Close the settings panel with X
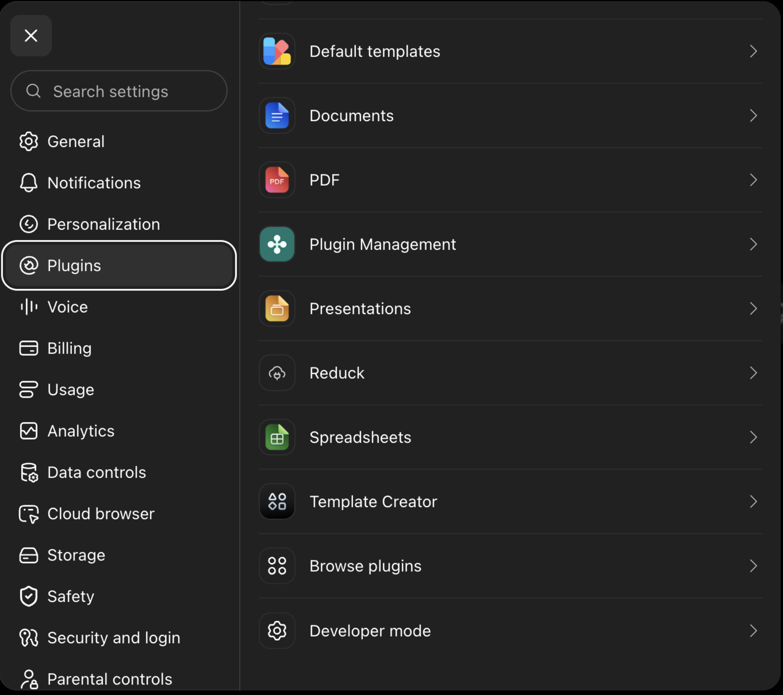This screenshot has height=695, width=783. pyautogui.click(x=31, y=36)
